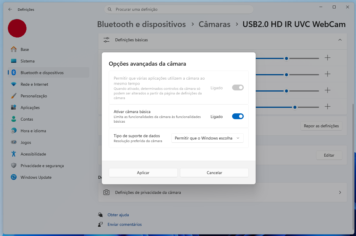356x236 pixels.
Task: Open Definições de privacidade da câmara text
Action: coord(148,192)
